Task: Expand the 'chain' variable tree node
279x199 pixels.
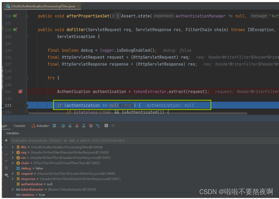Action: click(x=13, y=163)
